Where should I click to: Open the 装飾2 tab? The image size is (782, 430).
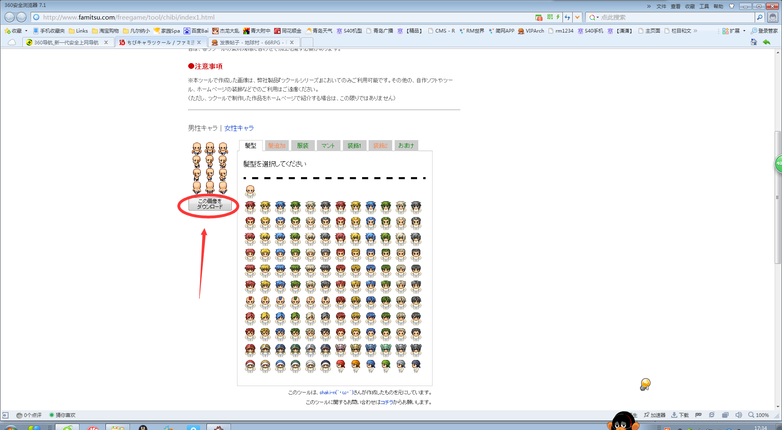point(380,146)
